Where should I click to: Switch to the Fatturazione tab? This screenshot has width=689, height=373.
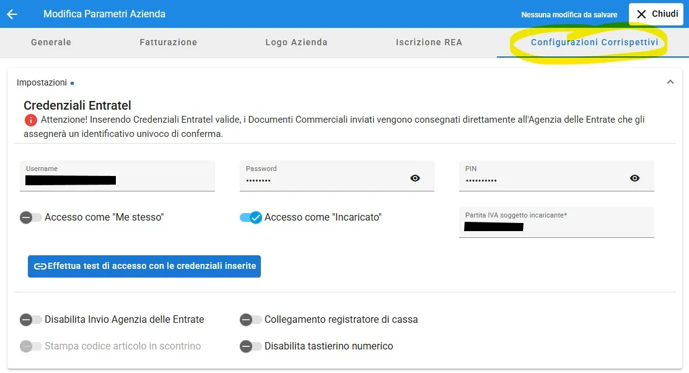click(169, 42)
